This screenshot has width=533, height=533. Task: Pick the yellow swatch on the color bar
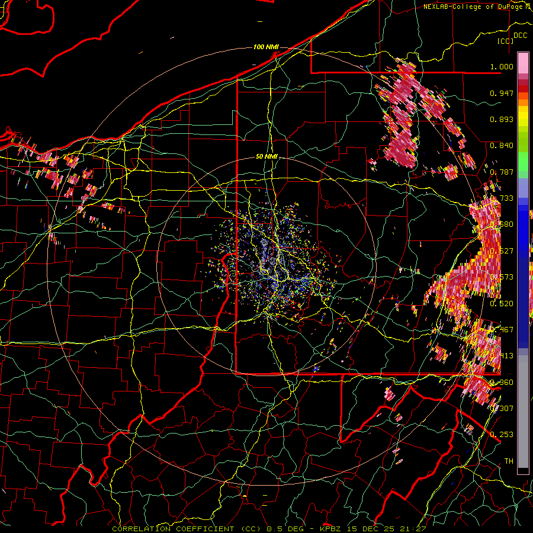click(523, 116)
